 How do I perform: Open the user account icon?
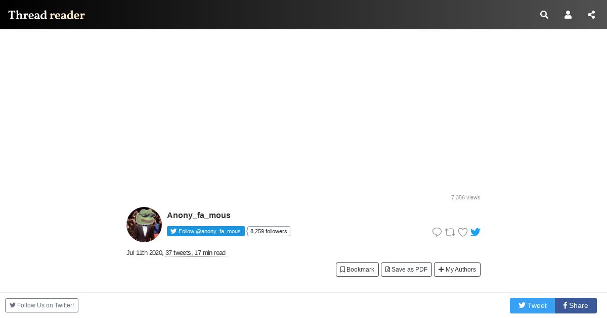568,15
